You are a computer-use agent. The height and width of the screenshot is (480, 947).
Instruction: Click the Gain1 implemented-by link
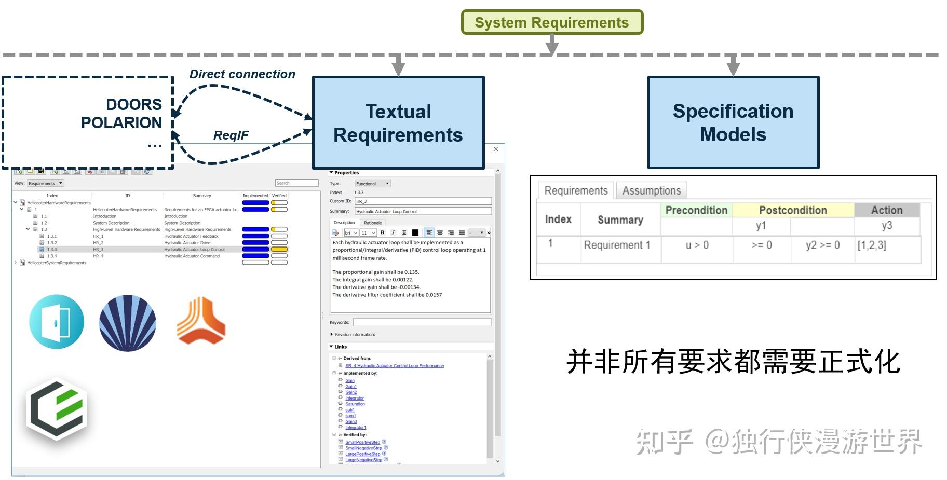click(351, 386)
